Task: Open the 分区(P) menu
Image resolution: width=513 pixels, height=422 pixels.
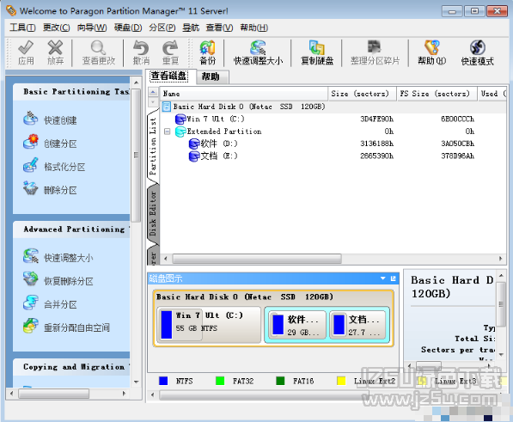Action: click(x=162, y=28)
